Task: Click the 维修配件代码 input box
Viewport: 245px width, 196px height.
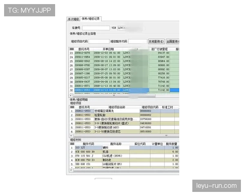Action: (138, 41)
